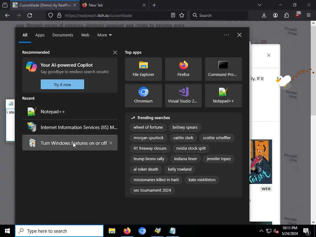Search trending 'kate middleton'

pyautogui.click(x=202, y=180)
